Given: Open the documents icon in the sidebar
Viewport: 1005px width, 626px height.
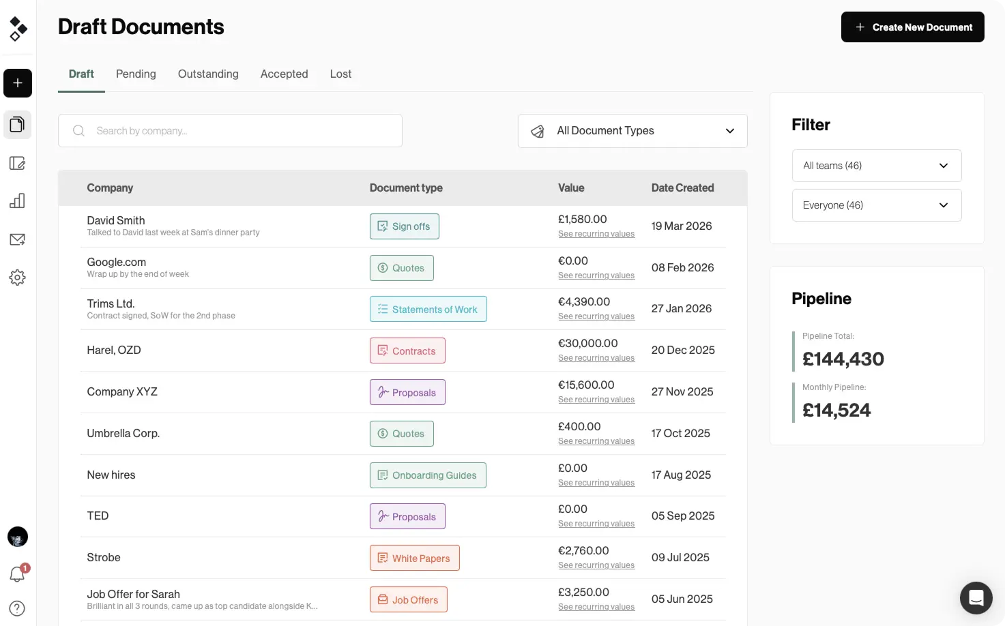Looking at the screenshot, I should pos(18,125).
